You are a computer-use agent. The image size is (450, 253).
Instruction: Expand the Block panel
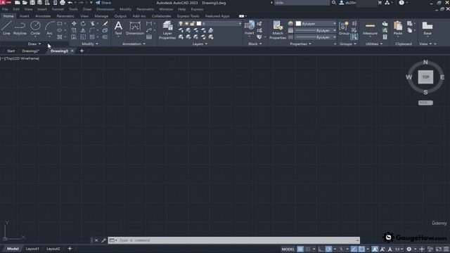coord(255,44)
